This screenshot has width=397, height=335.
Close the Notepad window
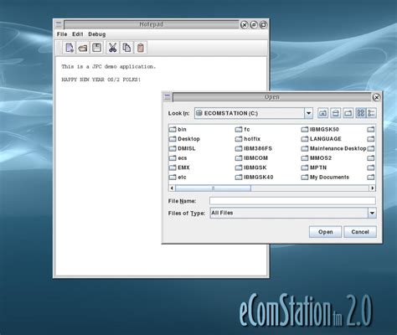244,25
